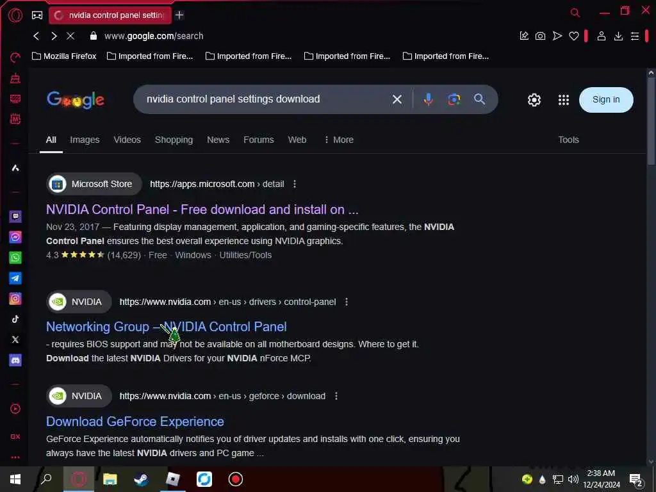This screenshot has width=656, height=492.
Task: Open Networking Group NVIDIA Control Panel link
Action: [166, 327]
